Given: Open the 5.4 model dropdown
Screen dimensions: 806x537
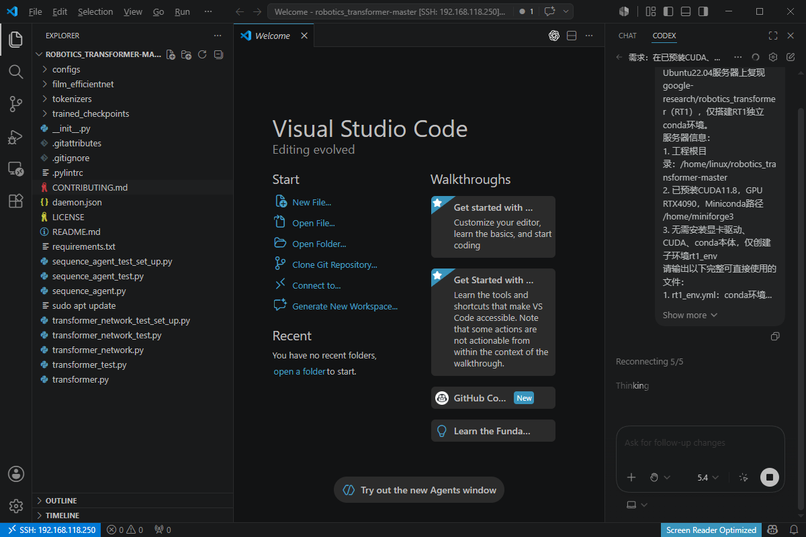Looking at the screenshot, I should coord(708,477).
